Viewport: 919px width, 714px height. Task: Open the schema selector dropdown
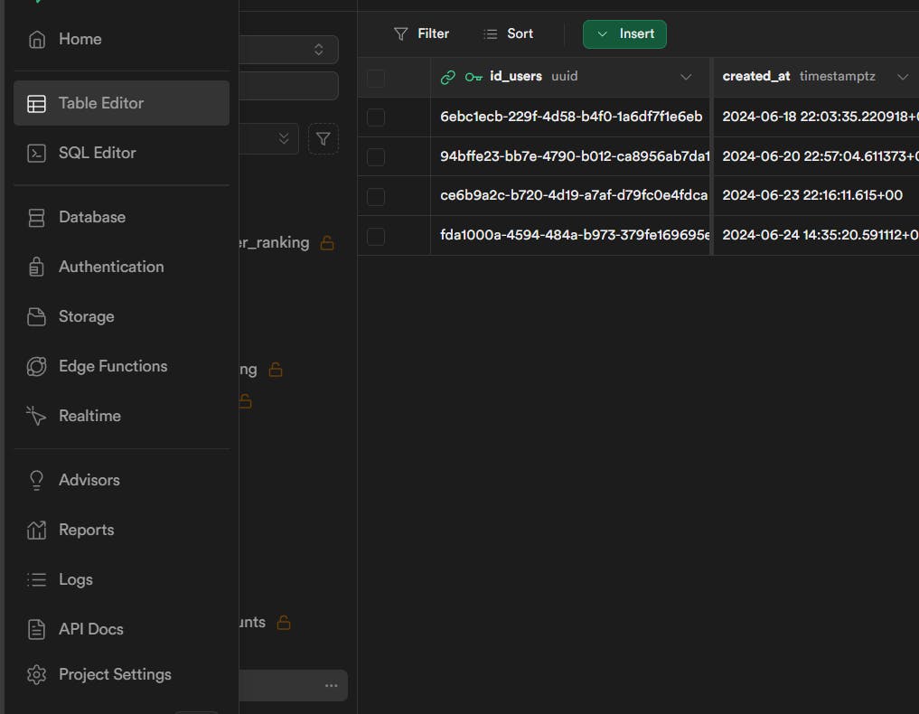coord(289,49)
